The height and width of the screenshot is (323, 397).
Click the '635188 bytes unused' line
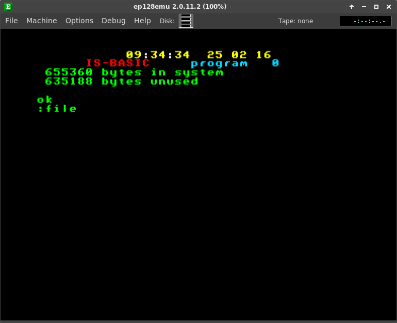122,81
